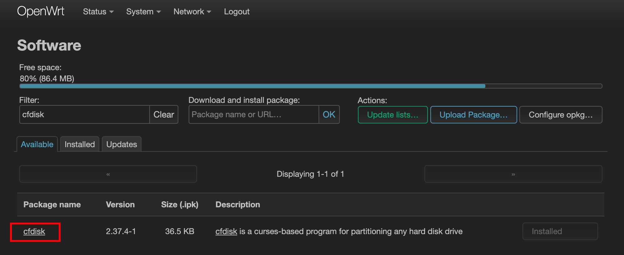This screenshot has height=255, width=624.
Task: Go to next page with » button
Action: coord(513,174)
